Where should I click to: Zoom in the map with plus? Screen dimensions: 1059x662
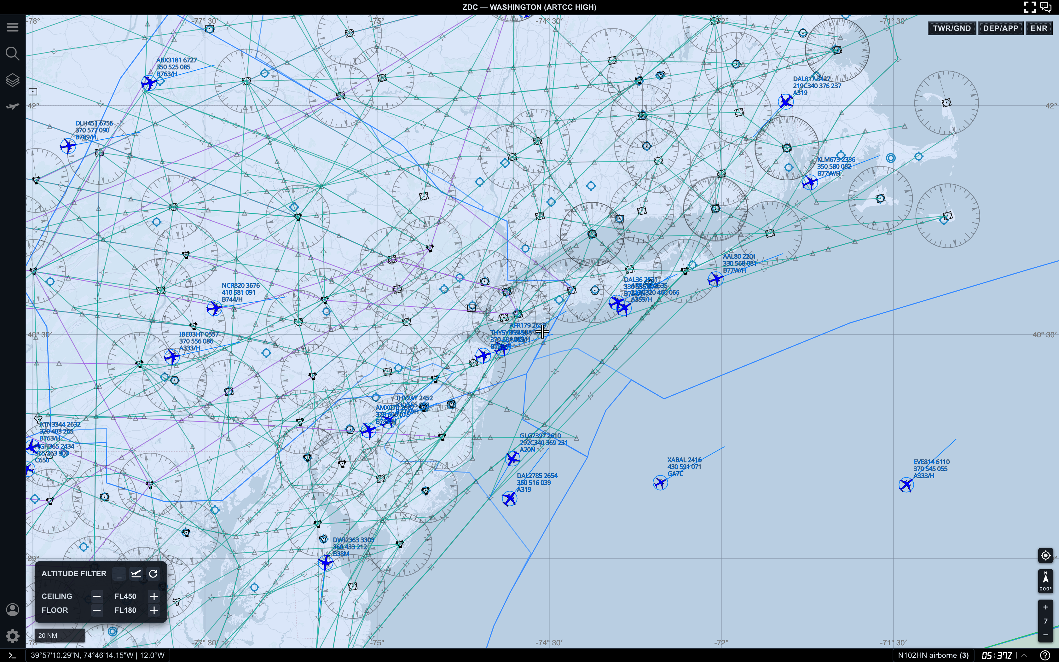click(x=1045, y=607)
